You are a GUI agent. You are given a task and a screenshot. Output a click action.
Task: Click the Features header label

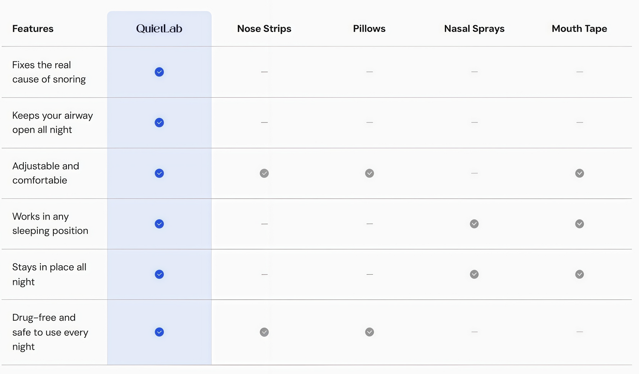coord(33,29)
